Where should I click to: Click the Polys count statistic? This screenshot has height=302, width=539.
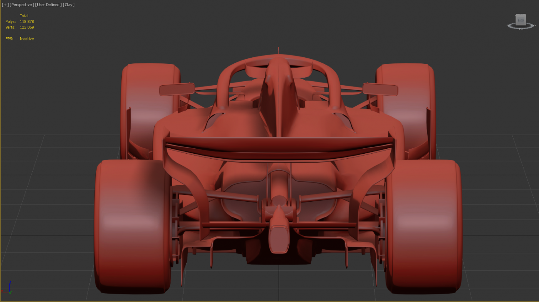click(27, 22)
